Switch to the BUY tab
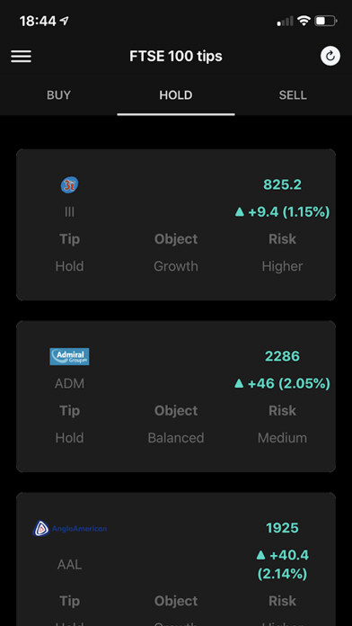Screen dimensions: 352x626 [x=58, y=95]
